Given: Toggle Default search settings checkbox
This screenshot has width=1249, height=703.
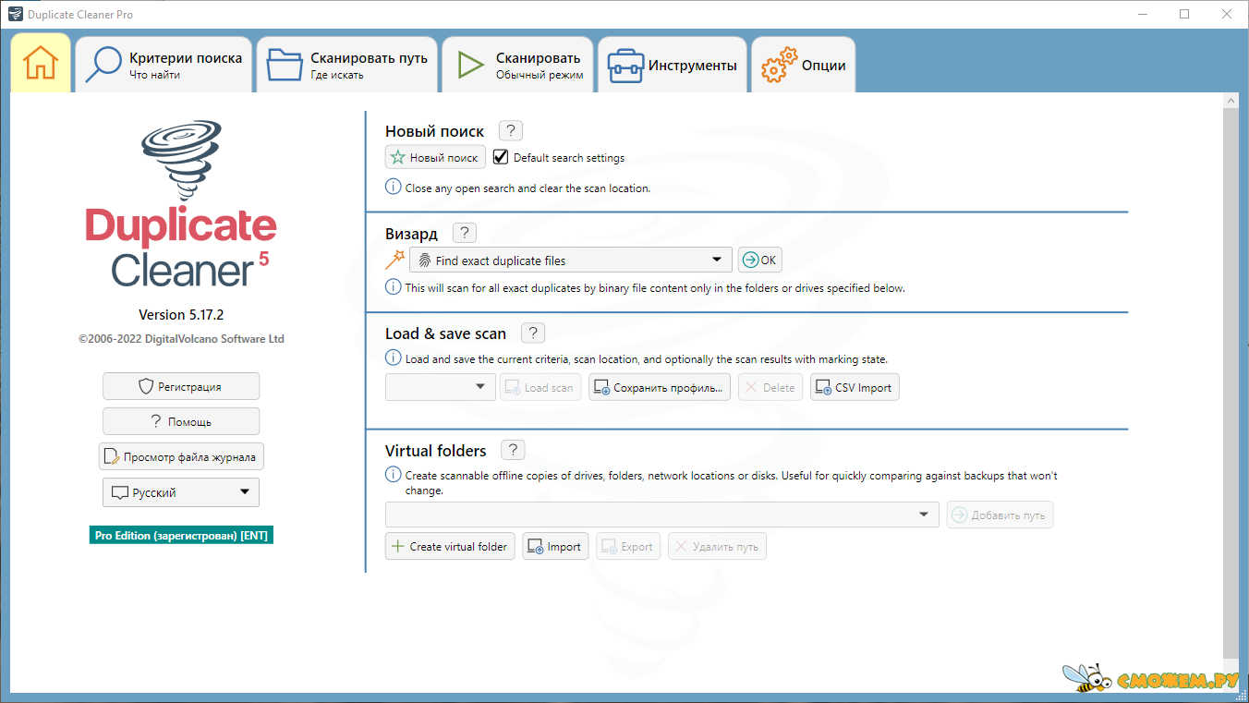Looking at the screenshot, I should pyautogui.click(x=501, y=157).
